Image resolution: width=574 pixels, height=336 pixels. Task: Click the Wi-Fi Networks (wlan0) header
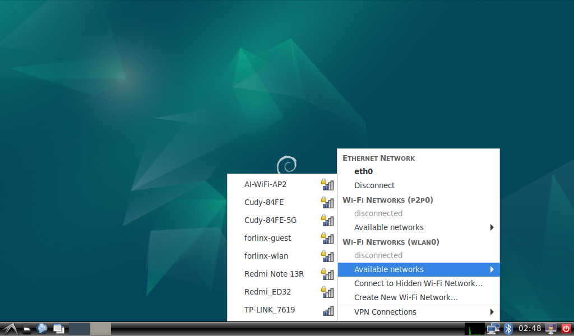pyautogui.click(x=391, y=242)
